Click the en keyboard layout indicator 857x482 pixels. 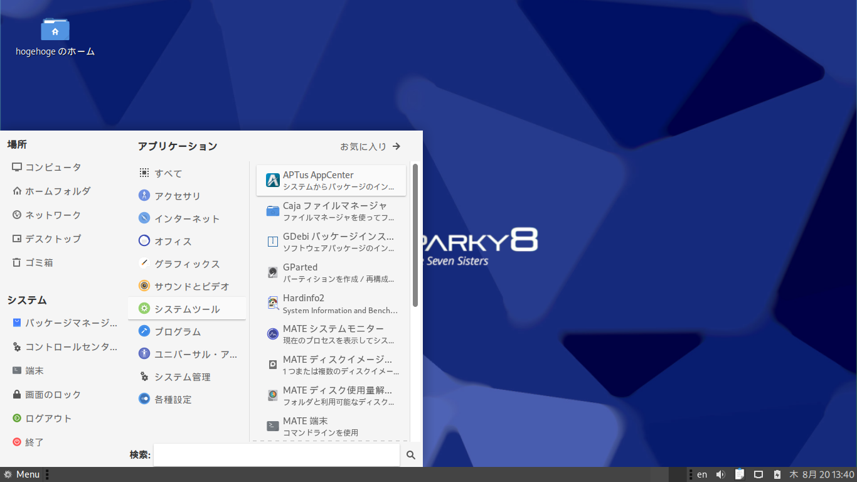[702, 474]
